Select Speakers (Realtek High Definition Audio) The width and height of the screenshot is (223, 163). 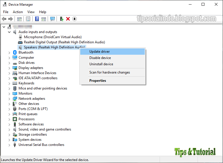coord(52,47)
